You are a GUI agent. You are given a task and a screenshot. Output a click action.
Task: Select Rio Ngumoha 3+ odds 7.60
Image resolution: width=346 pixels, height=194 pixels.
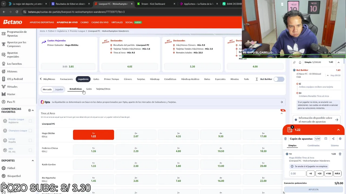(x=178, y=179)
